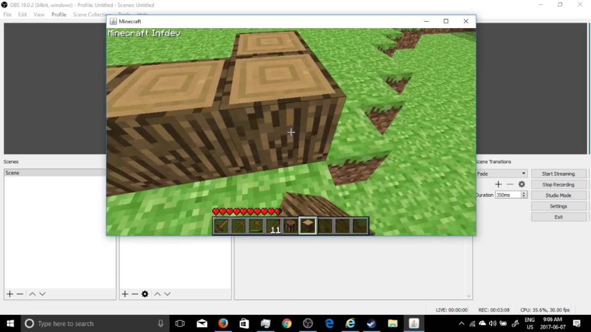Move the scene up in Scenes list
591x332 pixels.
click(x=32, y=294)
